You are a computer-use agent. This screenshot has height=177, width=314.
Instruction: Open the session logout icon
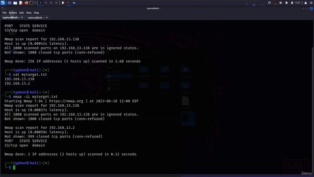[x=312, y=3]
